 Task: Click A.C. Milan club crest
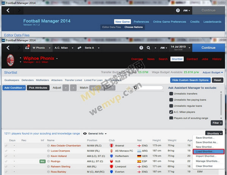click(x=11, y=60)
